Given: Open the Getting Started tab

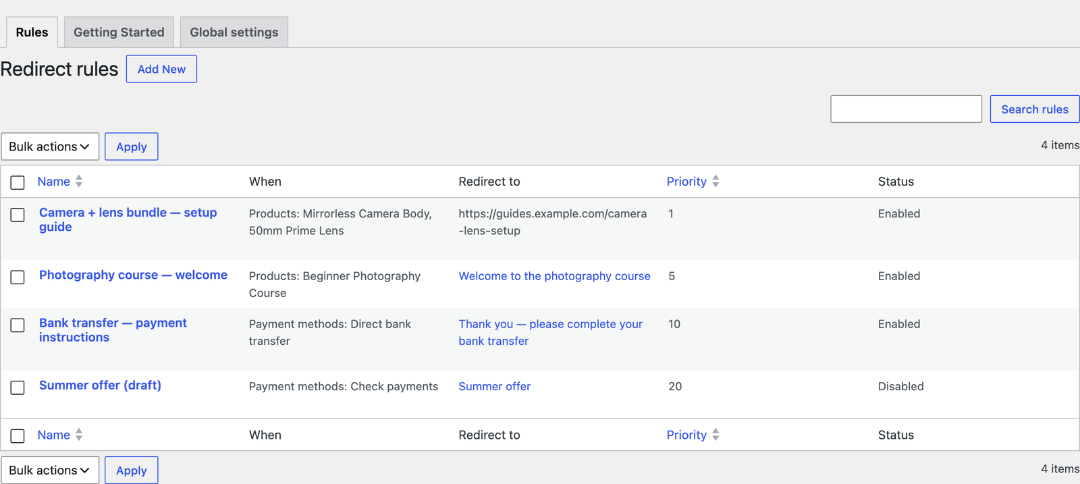Looking at the screenshot, I should 119,32.
